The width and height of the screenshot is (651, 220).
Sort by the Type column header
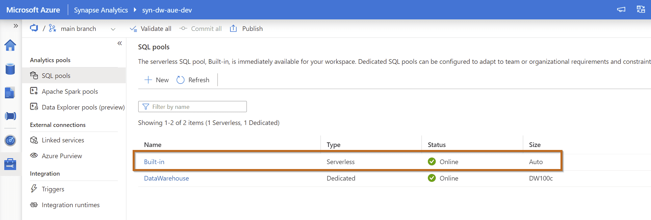click(333, 145)
